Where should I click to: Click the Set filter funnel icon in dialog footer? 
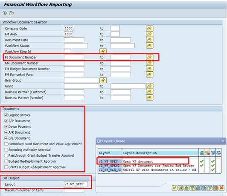click(210, 188)
